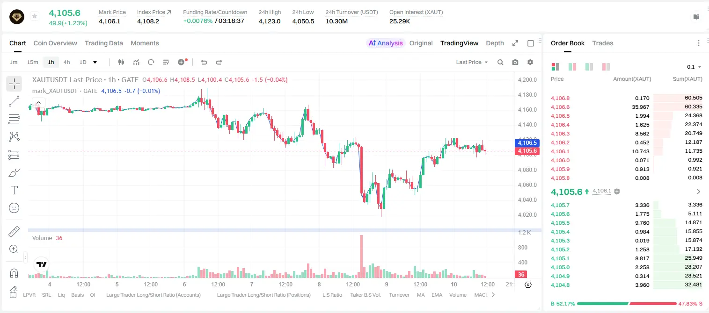
Task: Open the Coin Overview tab
Action: point(55,43)
